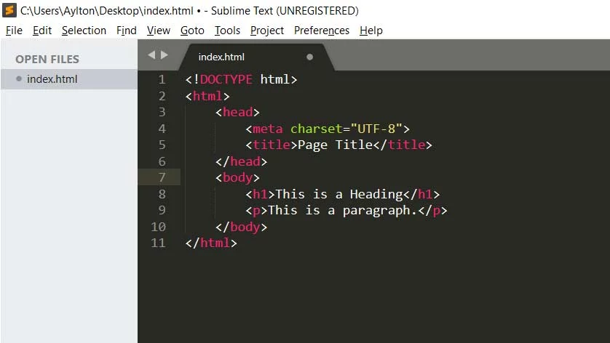
Task: Expand the Selection menu
Action: pyautogui.click(x=84, y=31)
